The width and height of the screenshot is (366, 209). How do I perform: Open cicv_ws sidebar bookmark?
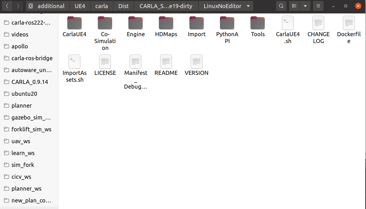point(29,177)
